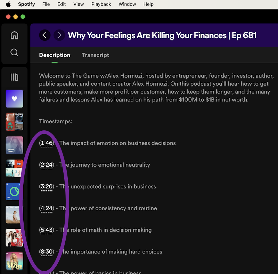Expand Your Library panel
Viewport: 278px width, 274px height.
(x=14, y=77)
